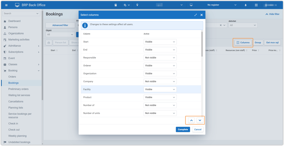Viewport: 284px width, 146px height.
Task: Open visibility dropdown for Start column
Action: 160,42
